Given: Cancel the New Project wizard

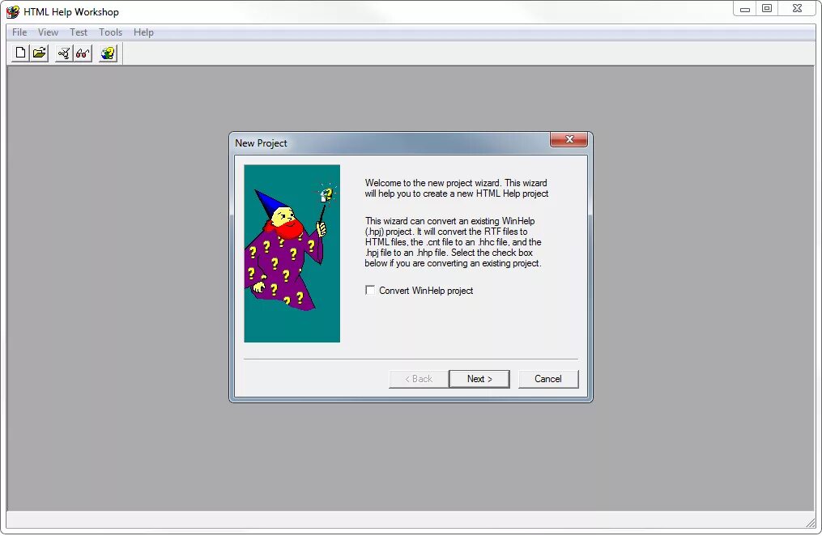Looking at the screenshot, I should (x=548, y=379).
